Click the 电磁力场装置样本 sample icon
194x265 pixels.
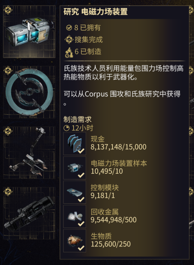click(x=75, y=168)
